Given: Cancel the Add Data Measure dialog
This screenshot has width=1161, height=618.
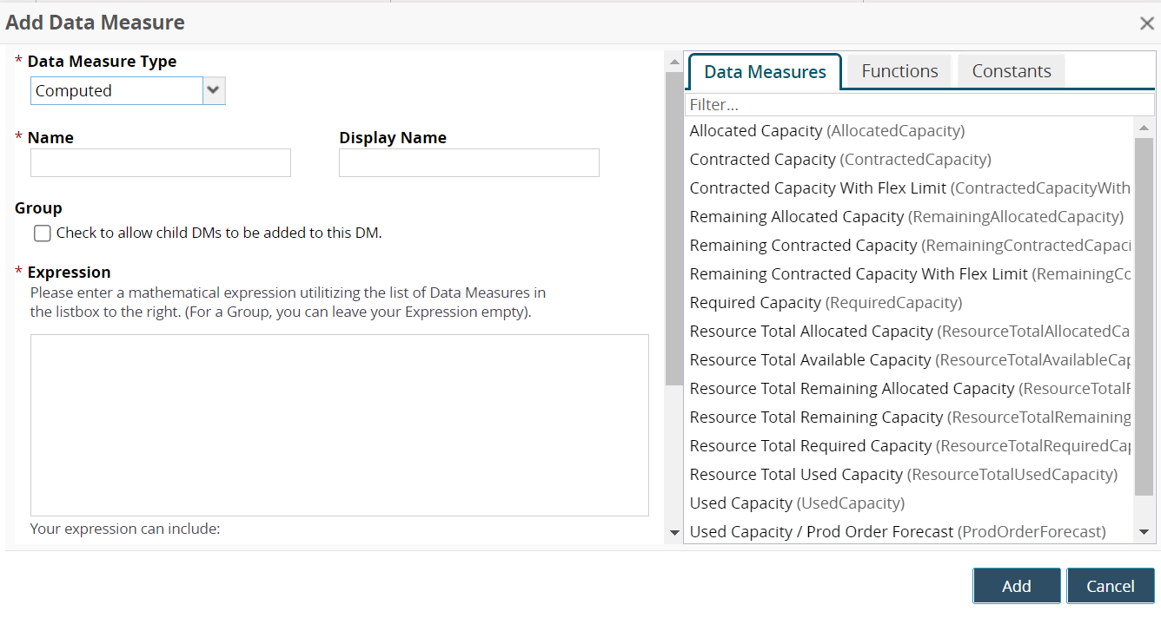Looking at the screenshot, I should (1110, 586).
